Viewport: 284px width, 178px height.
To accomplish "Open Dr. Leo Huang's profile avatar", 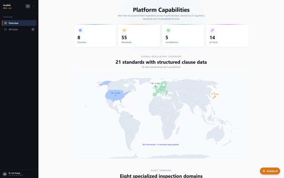I will 5,174.
